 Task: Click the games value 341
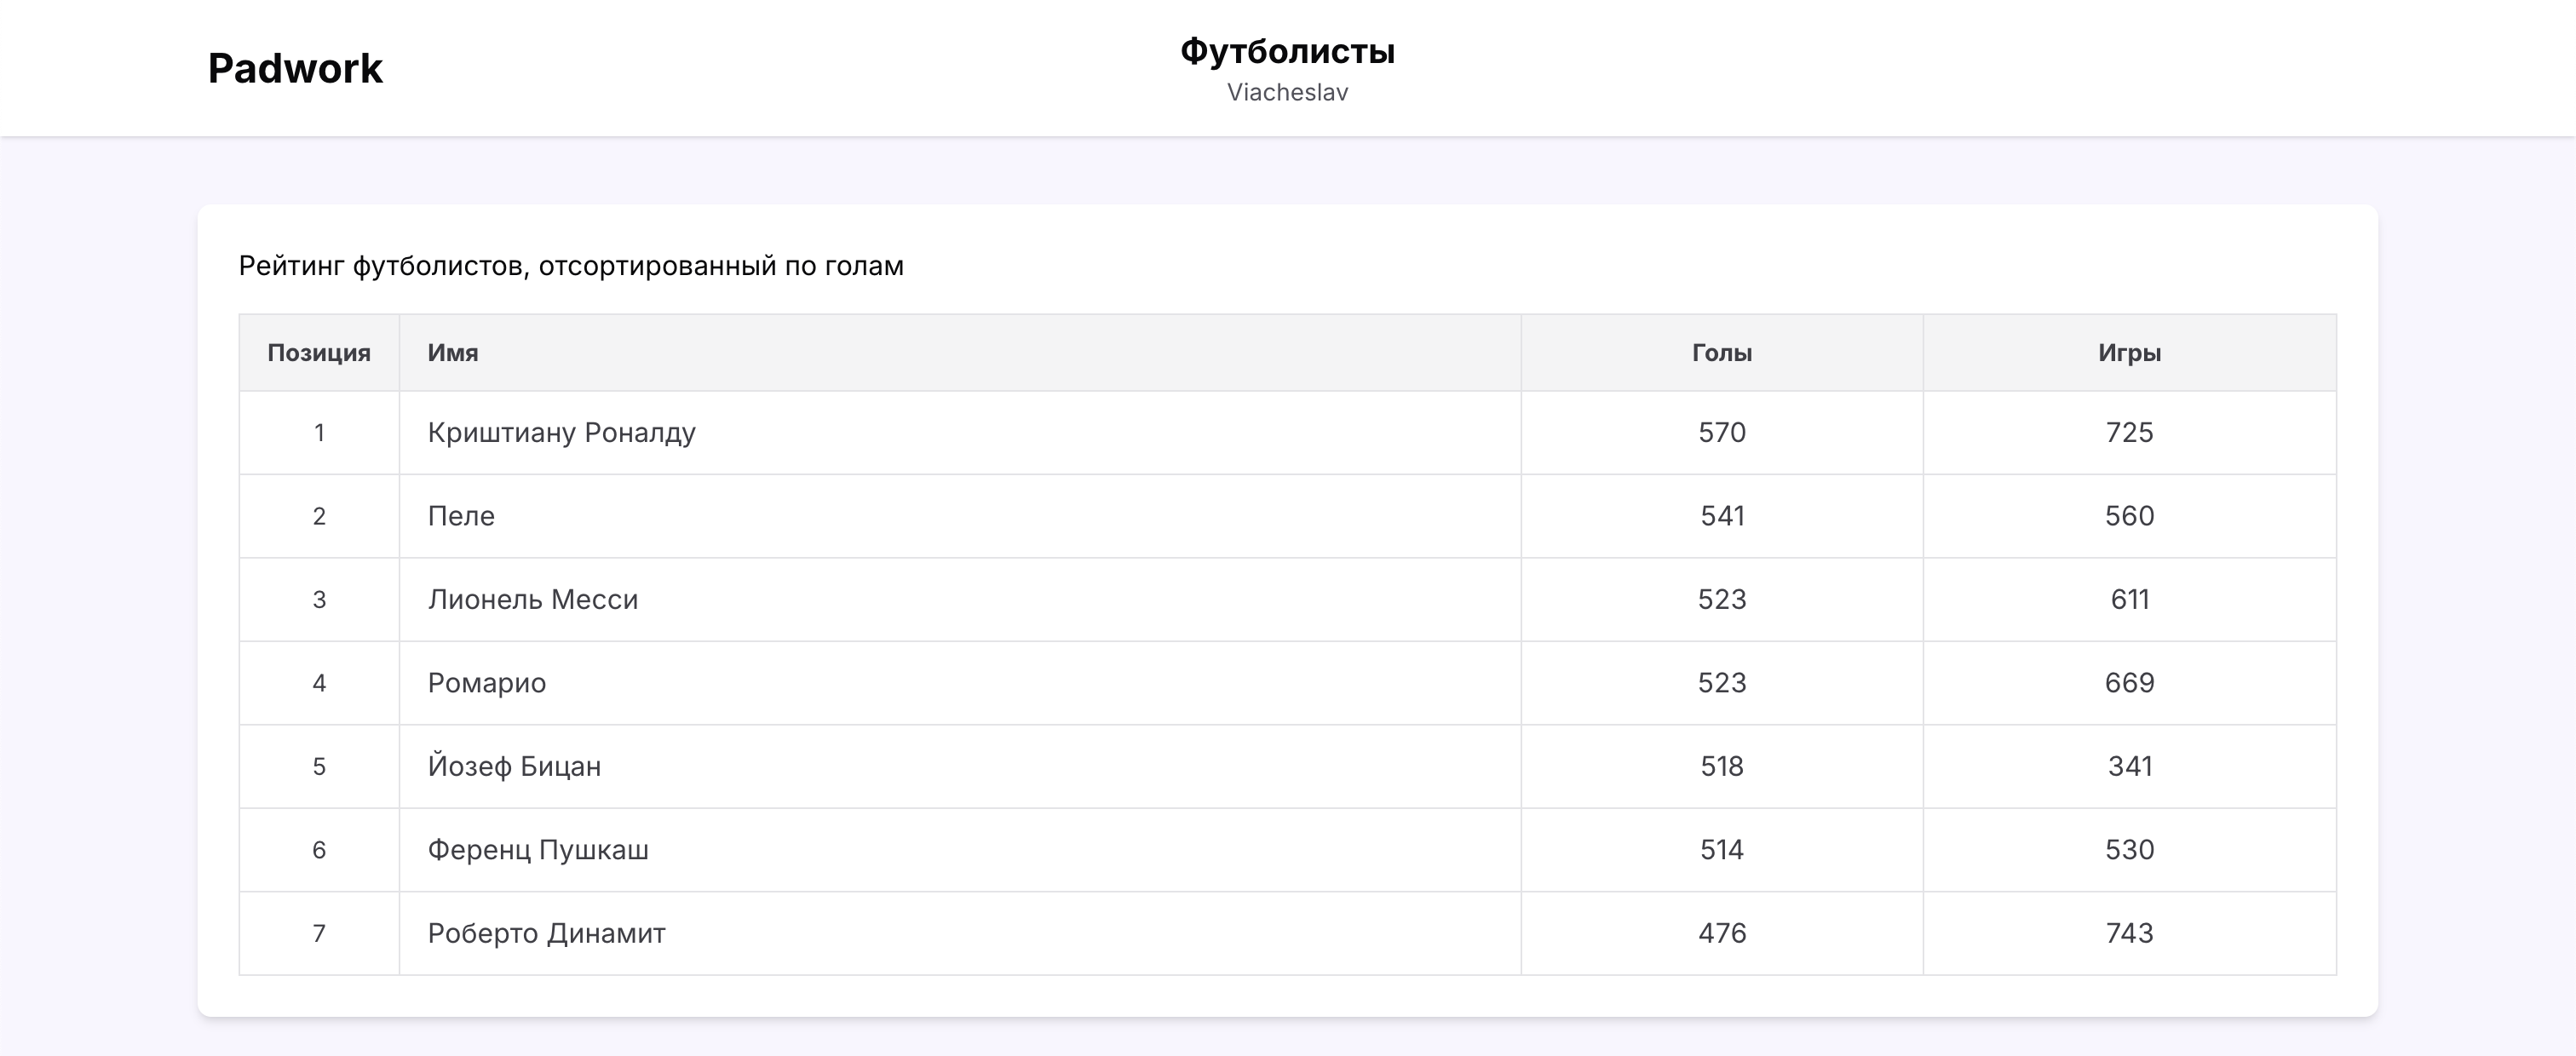pos(2129,767)
